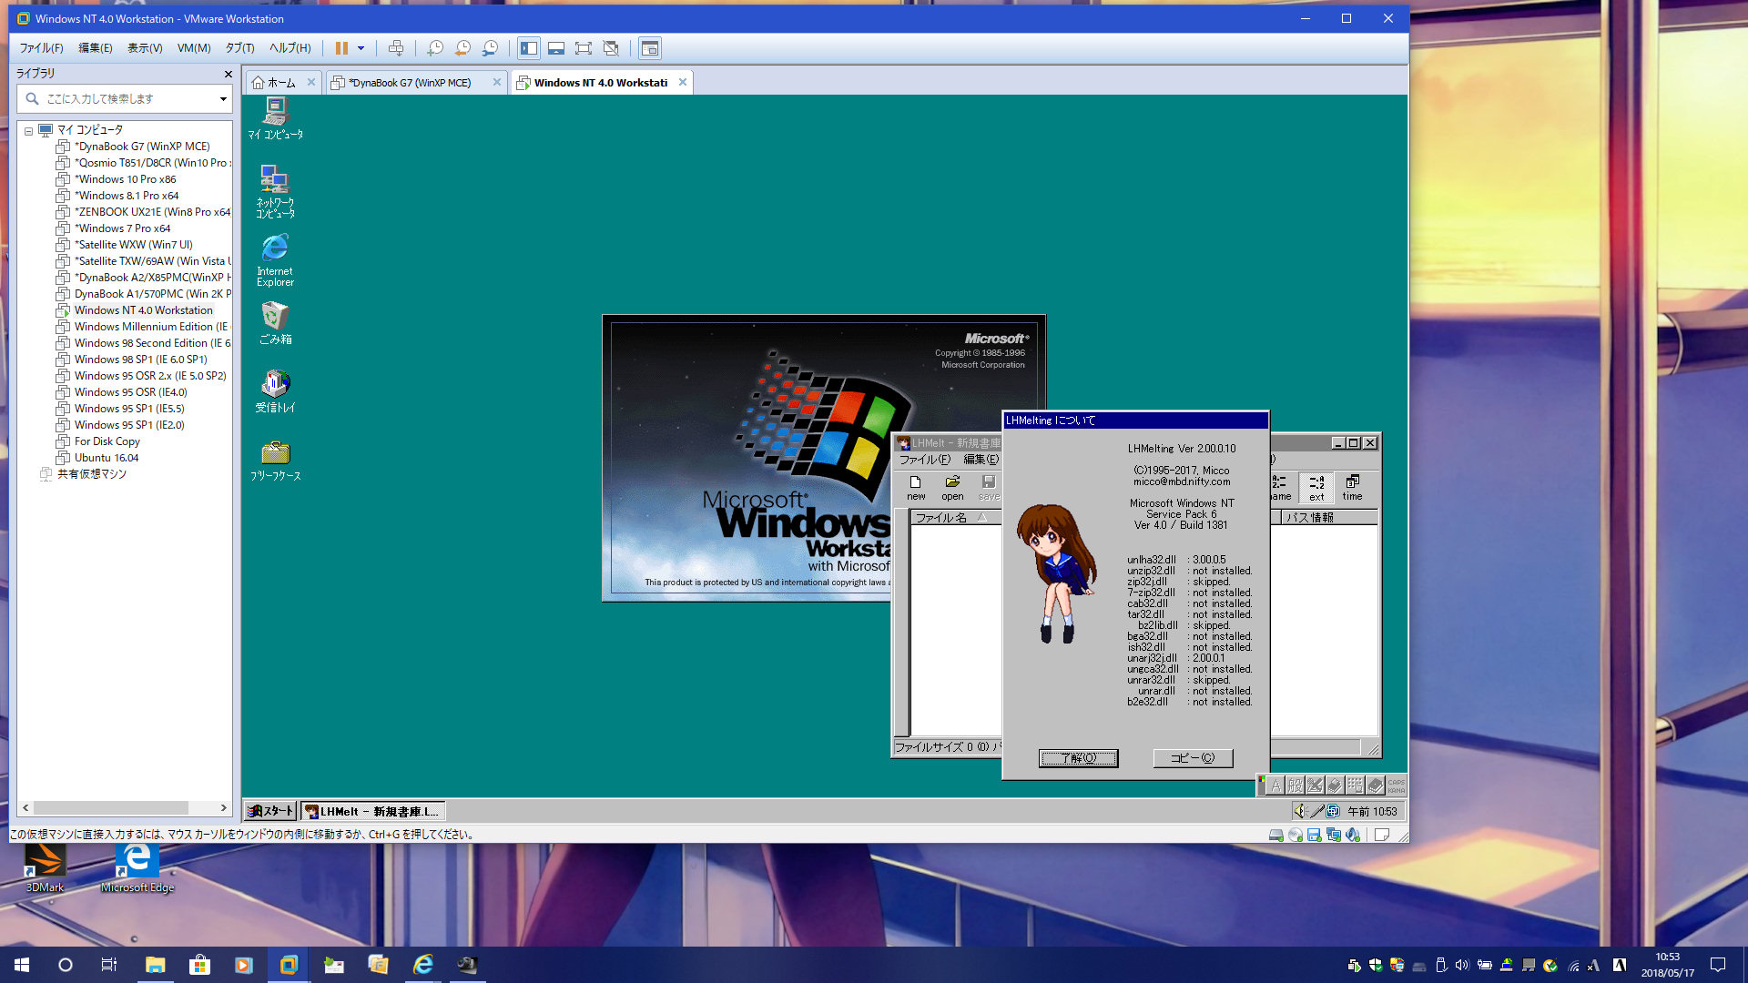Open the power options dropdown arrow beside pause

click(x=361, y=48)
